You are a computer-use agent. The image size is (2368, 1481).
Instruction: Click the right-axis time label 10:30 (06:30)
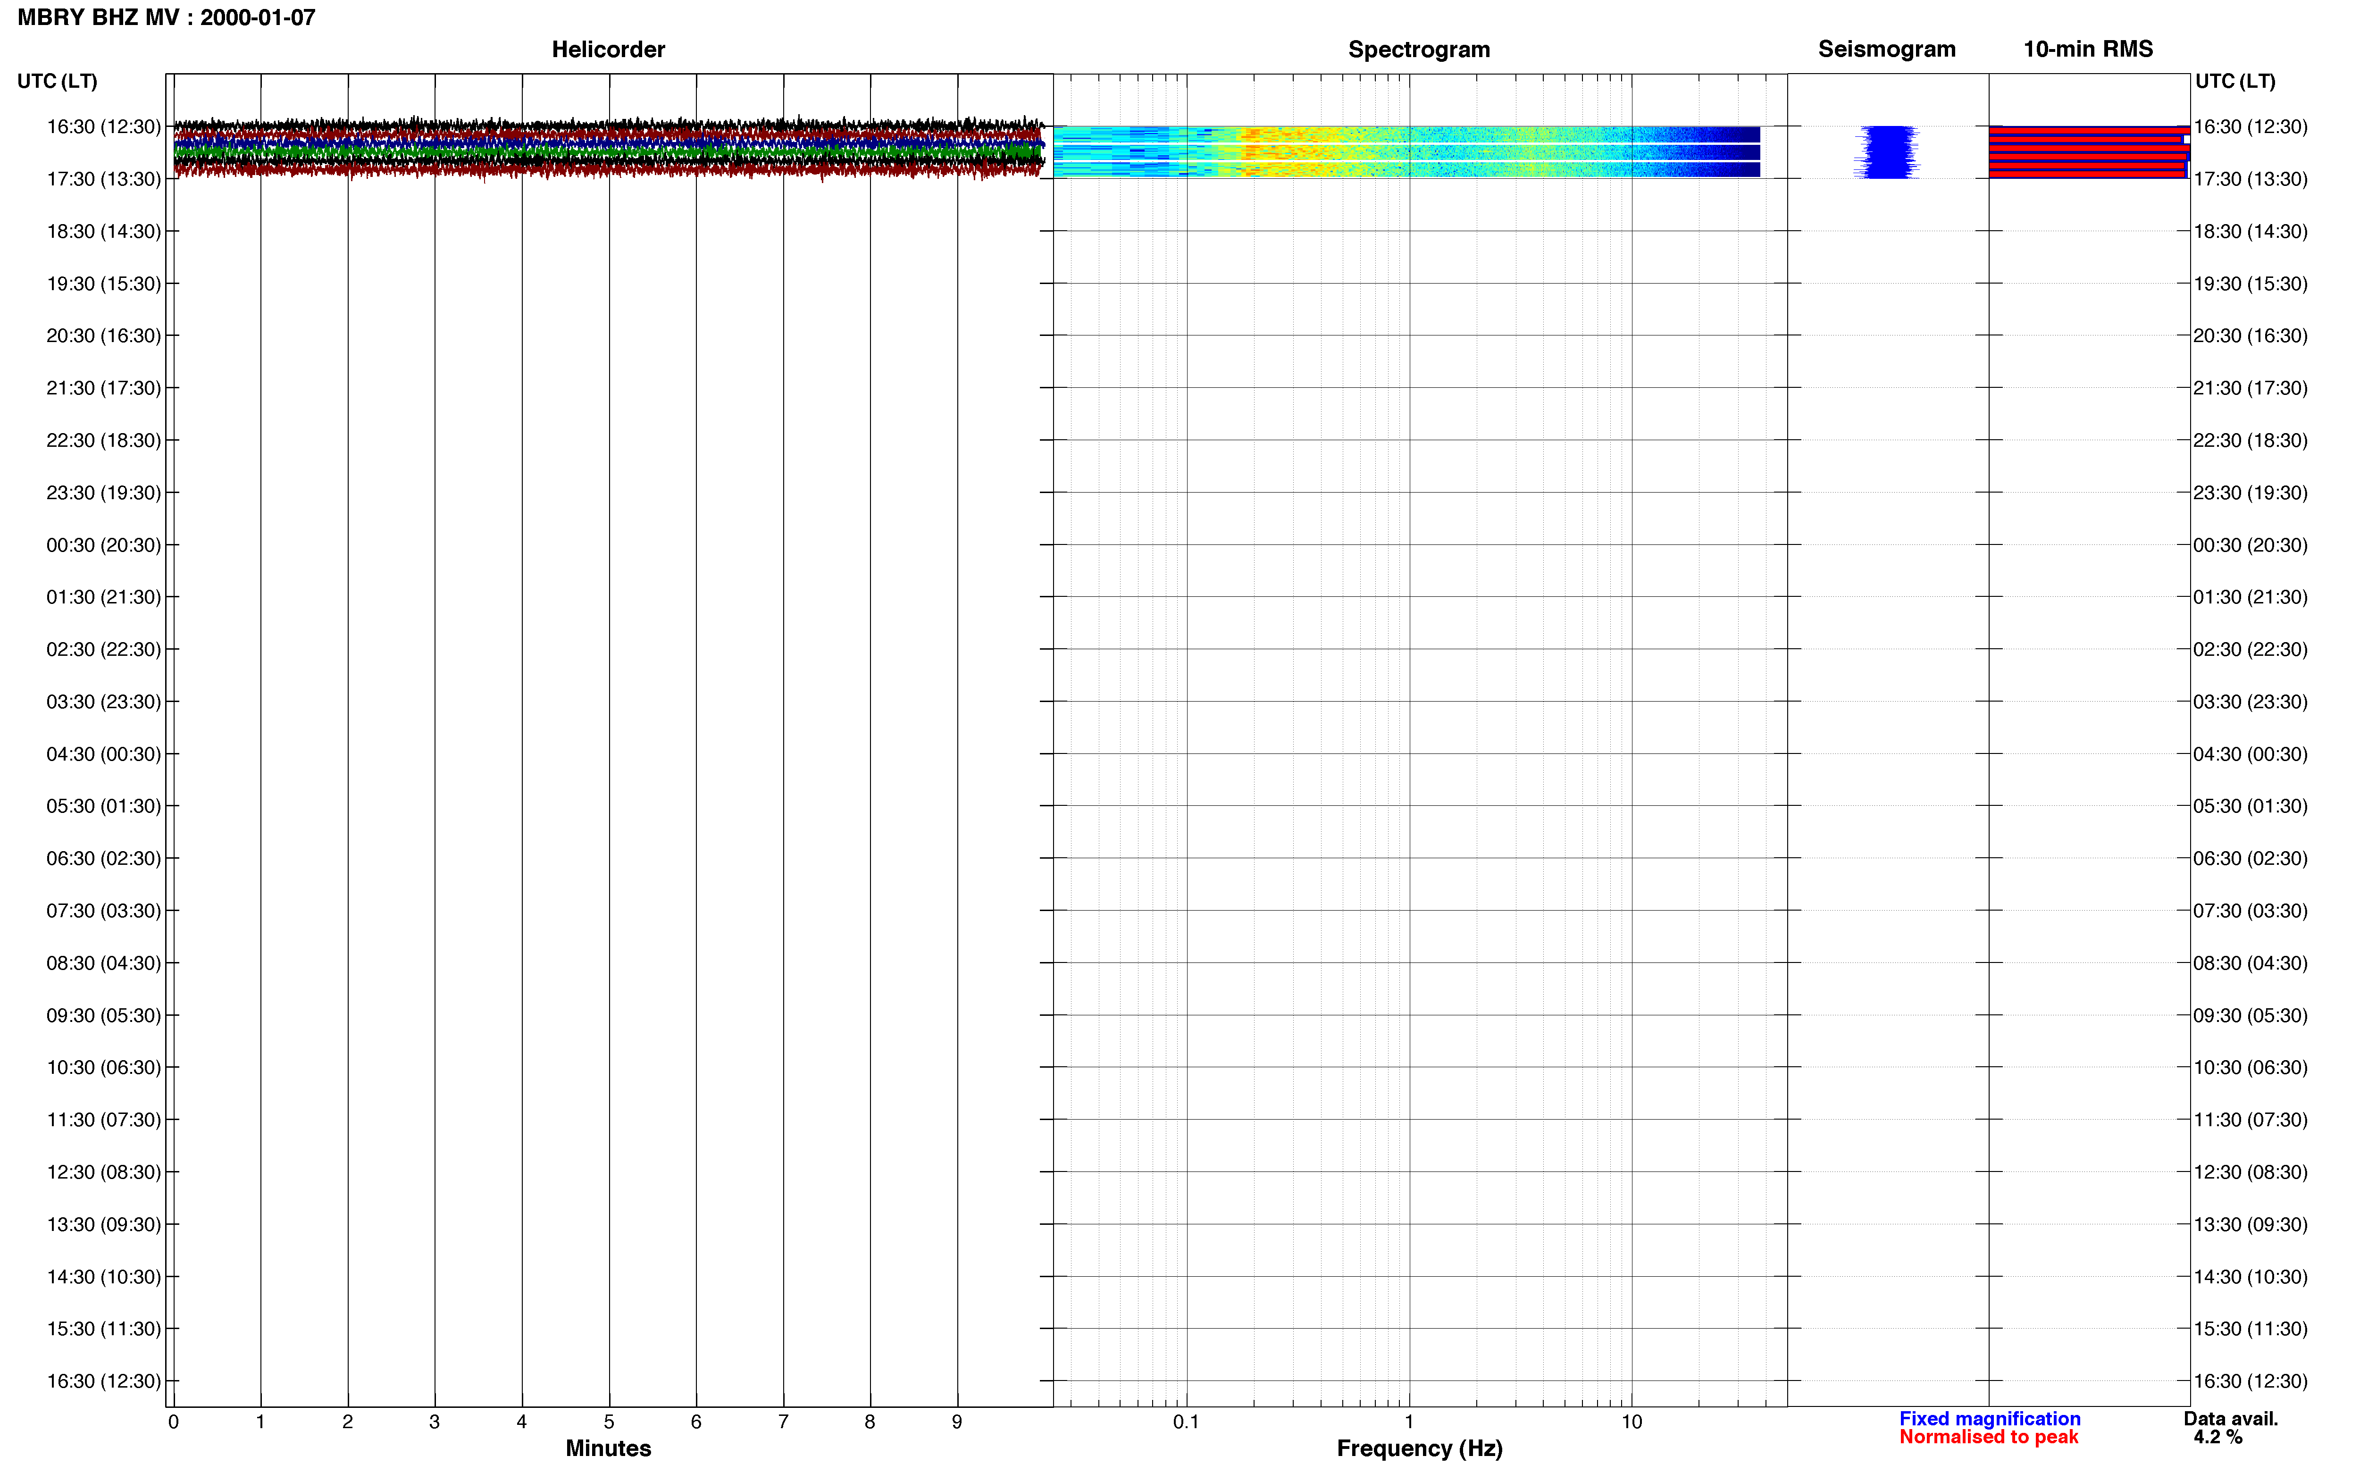2250,1068
